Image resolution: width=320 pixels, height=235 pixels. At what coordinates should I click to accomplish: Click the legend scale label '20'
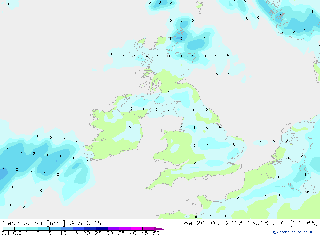point(86,233)
